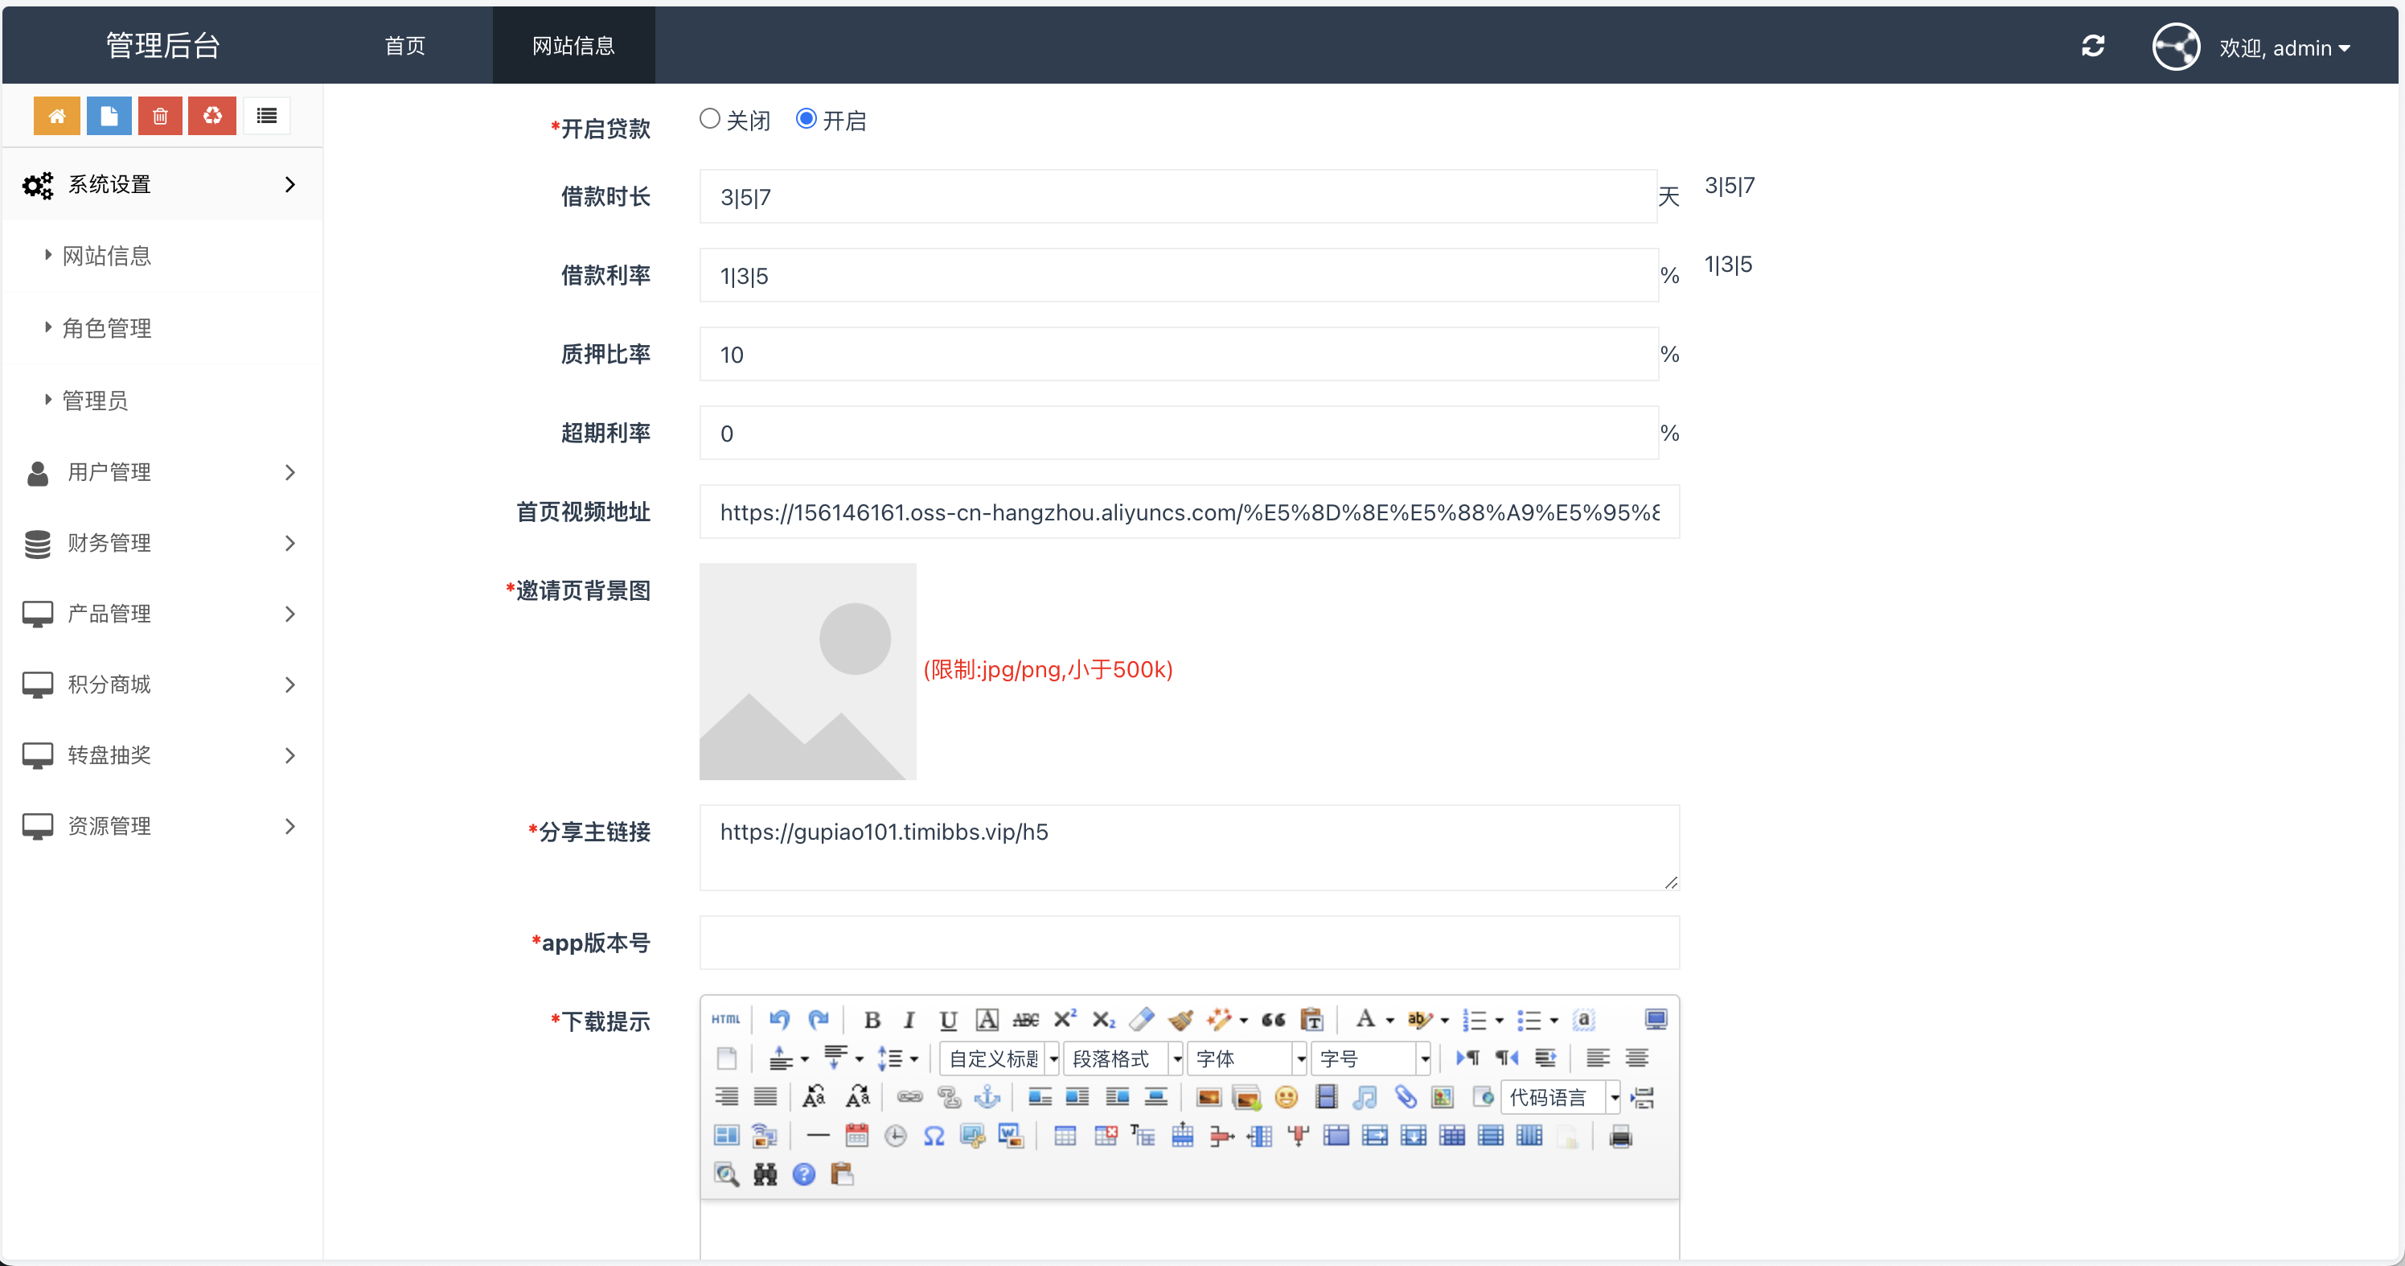The image size is (2405, 1266).
Task: Switch to the 首页 tab
Action: coord(405,46)
